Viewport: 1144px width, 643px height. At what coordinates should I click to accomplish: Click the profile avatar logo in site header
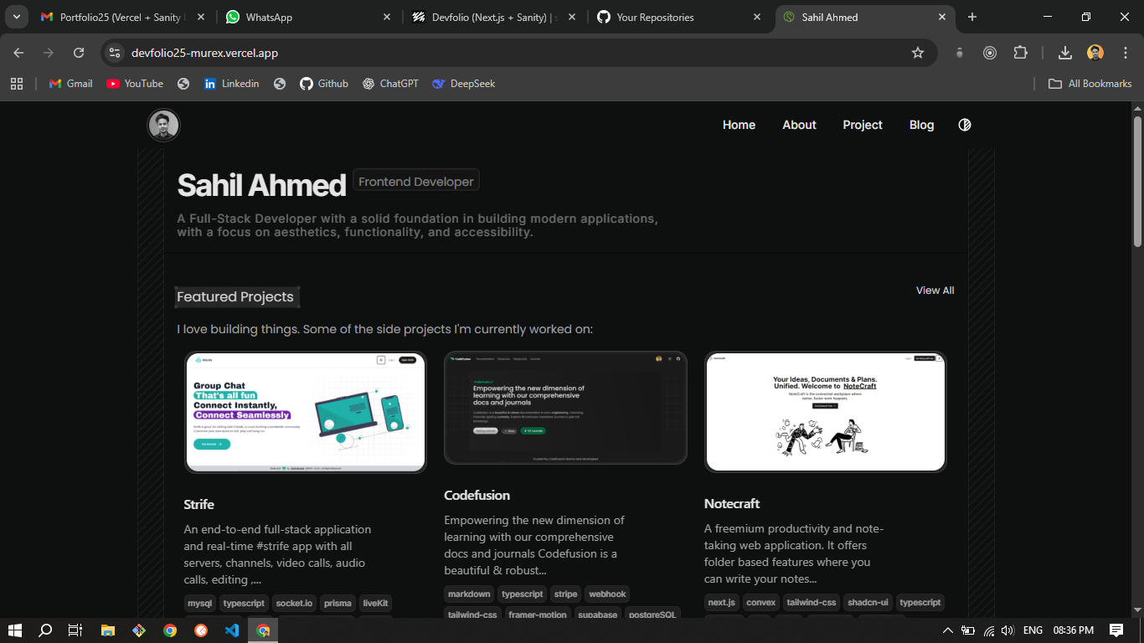[x=163, y=126]
